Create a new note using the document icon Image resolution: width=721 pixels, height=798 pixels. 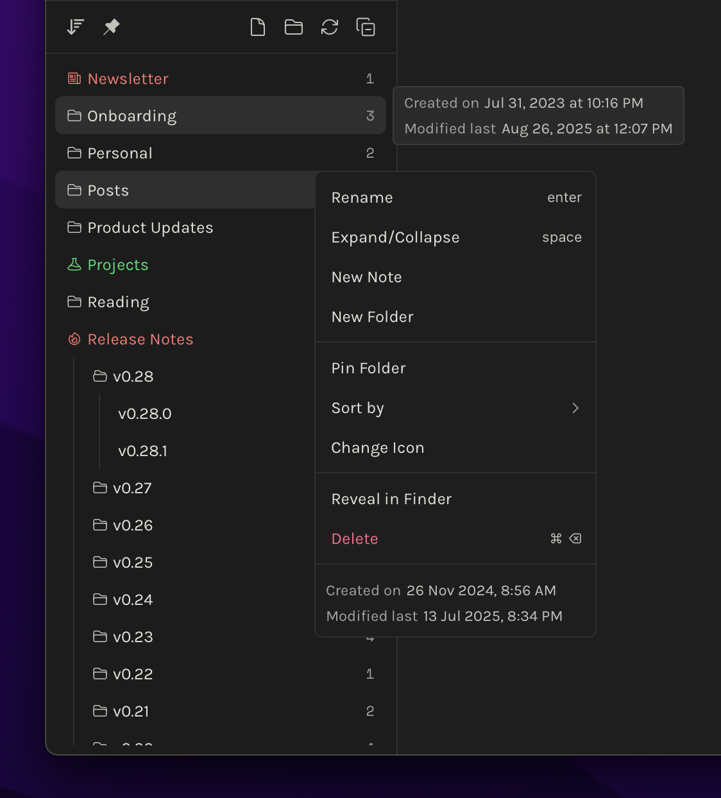pos(258,26)
